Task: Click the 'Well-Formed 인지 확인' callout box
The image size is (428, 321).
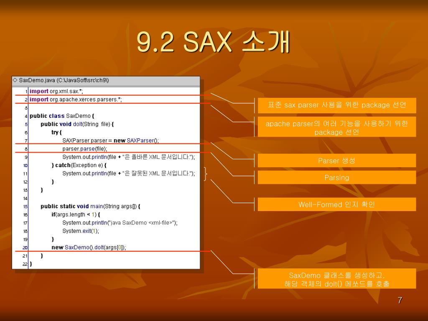Action: (337, 204)
